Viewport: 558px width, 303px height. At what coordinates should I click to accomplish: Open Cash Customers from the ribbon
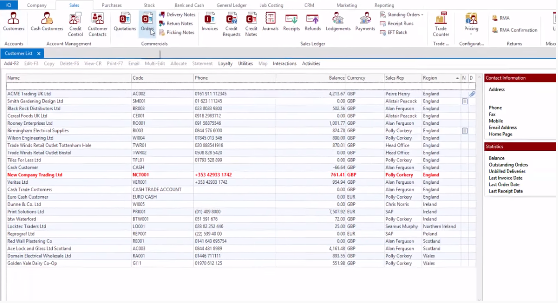coord(47,22)
